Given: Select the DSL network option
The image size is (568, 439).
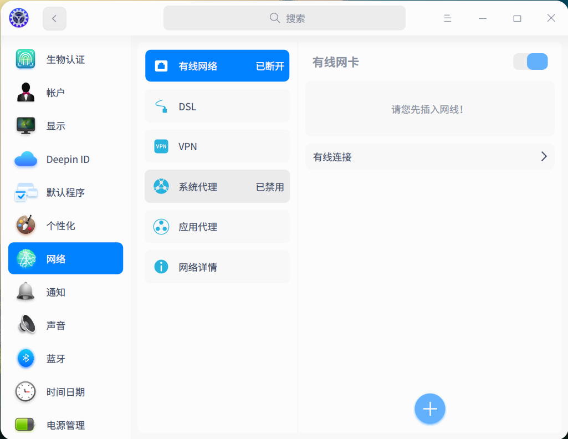Looking at the screenshot, I should pos(217,106).
